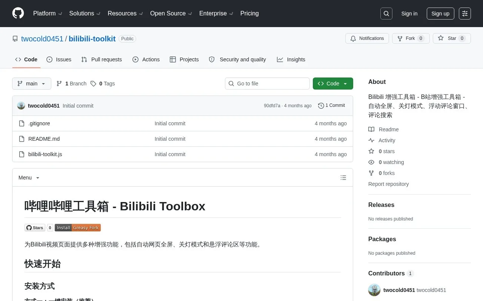The image size is (483, 301).
Task: View the 0 Tags link
Action: [x=103, y=84]
